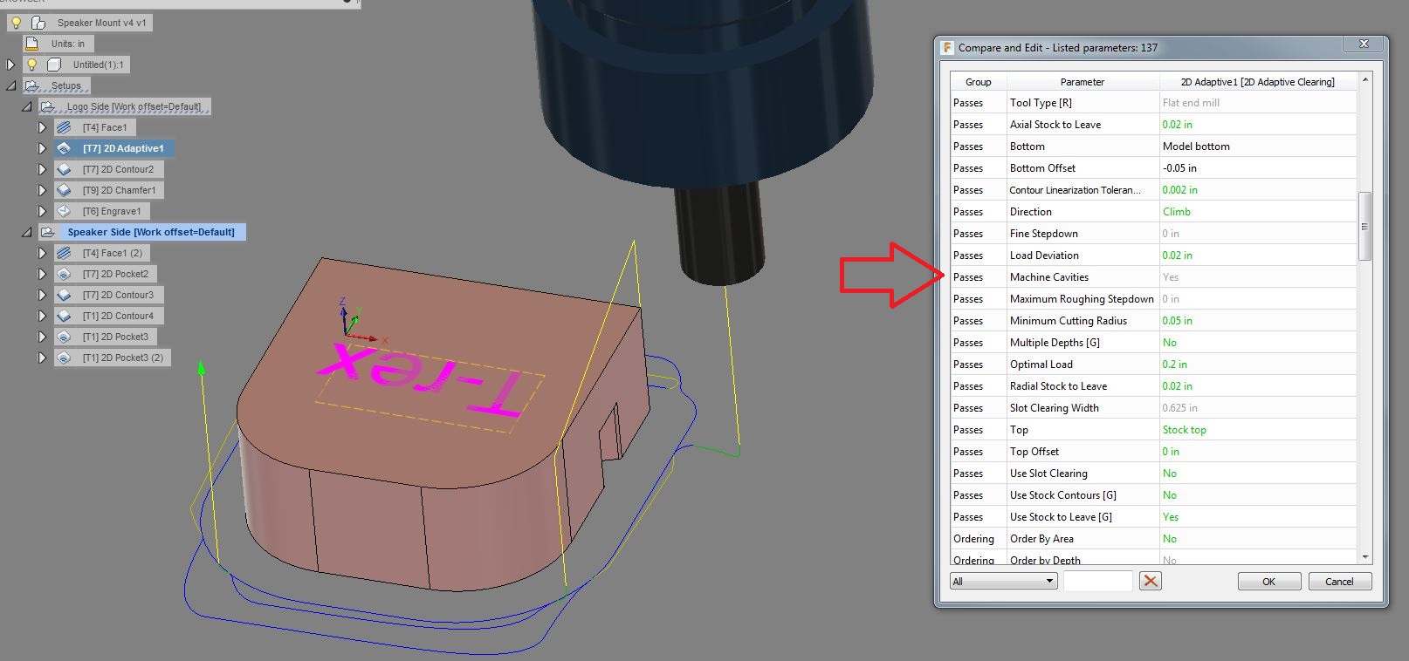Viewport: 1409px width, 661px height.
Task: Click the Units document icon
Action: (x=32, y=44)
